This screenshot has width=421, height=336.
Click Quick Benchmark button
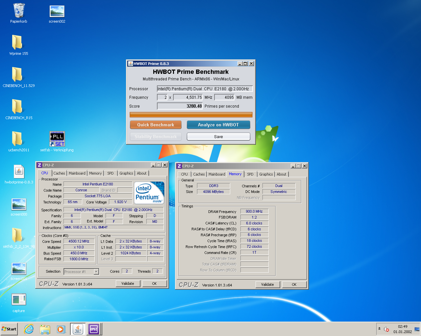pos(156,125)
